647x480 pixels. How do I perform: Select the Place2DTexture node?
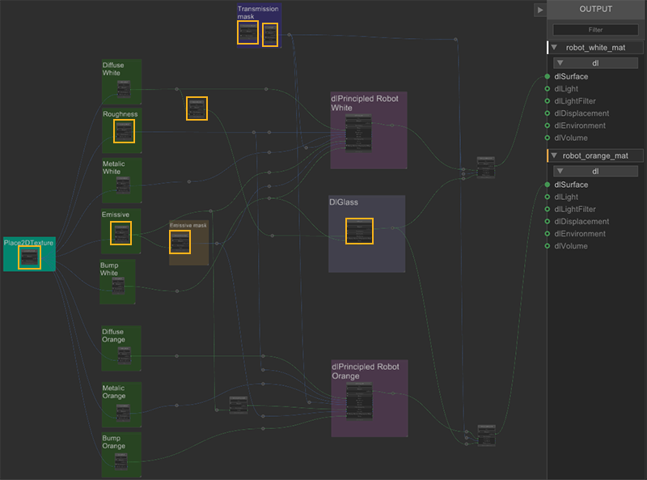(29, 258)
